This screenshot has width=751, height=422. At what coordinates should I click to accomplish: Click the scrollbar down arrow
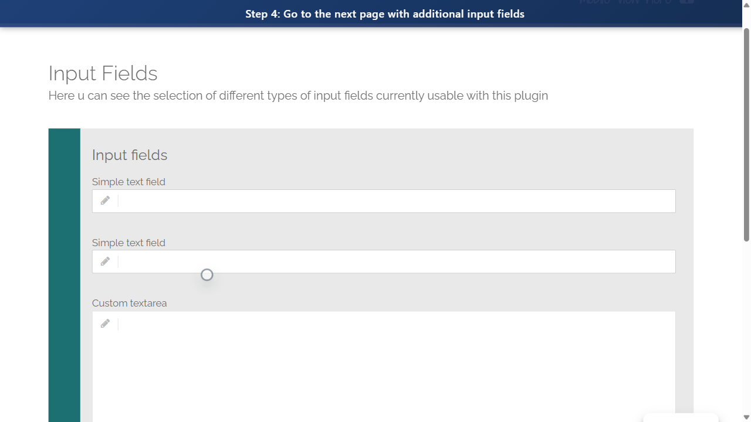[x=746, y=417]
